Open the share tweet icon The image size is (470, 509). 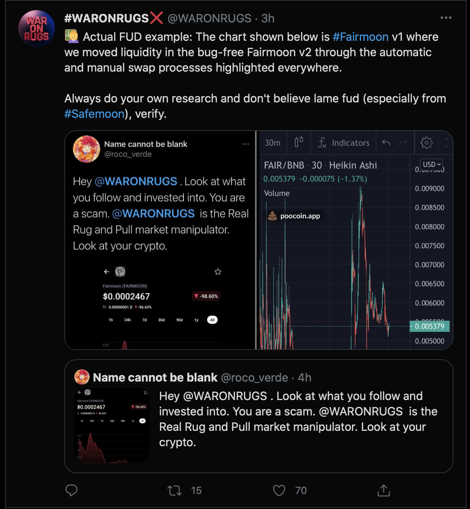click(x=383, y=490)
